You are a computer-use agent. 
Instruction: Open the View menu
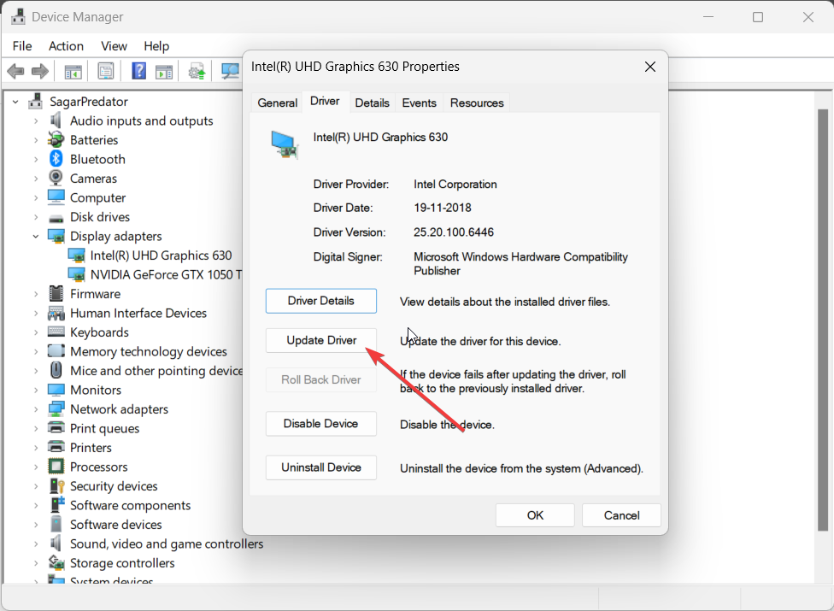pos(114,46)
